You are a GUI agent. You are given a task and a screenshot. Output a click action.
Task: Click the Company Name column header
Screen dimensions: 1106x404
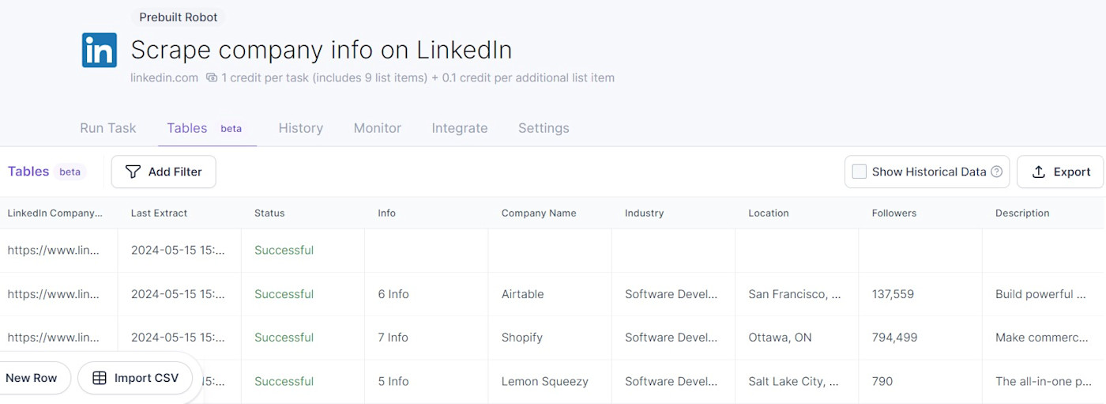pyautogui.click(x=538, y=213)
